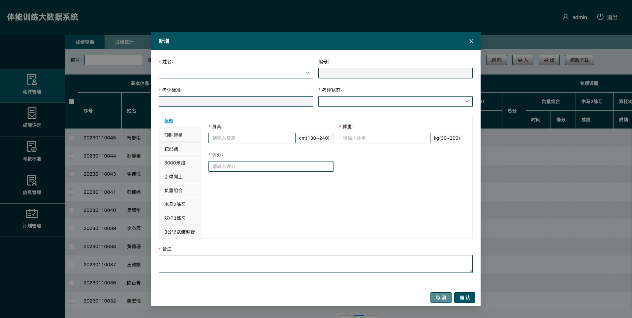This screenshot has width=632, height=318.
Task: Select the 负重组合 tab in dialog
Action: (x=179, y=190)
